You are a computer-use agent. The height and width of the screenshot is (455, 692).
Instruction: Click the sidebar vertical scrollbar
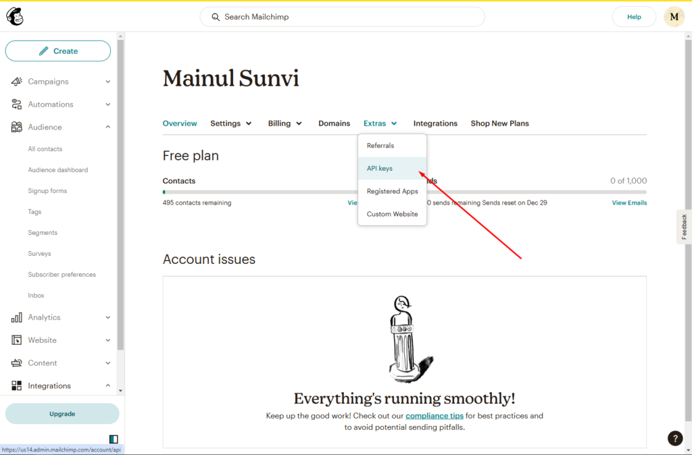point(120,195)
